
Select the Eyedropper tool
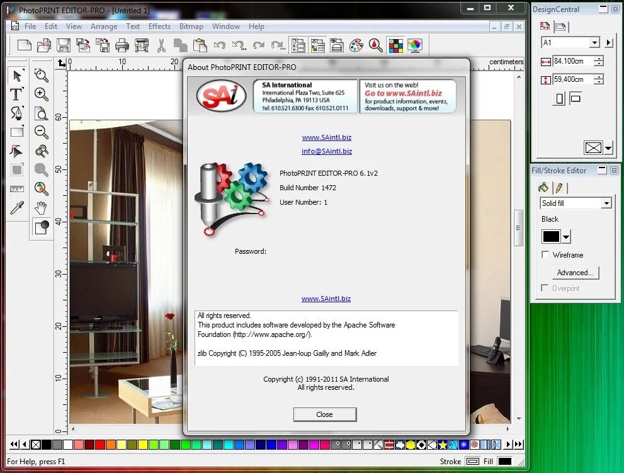(x=17, y=207)
